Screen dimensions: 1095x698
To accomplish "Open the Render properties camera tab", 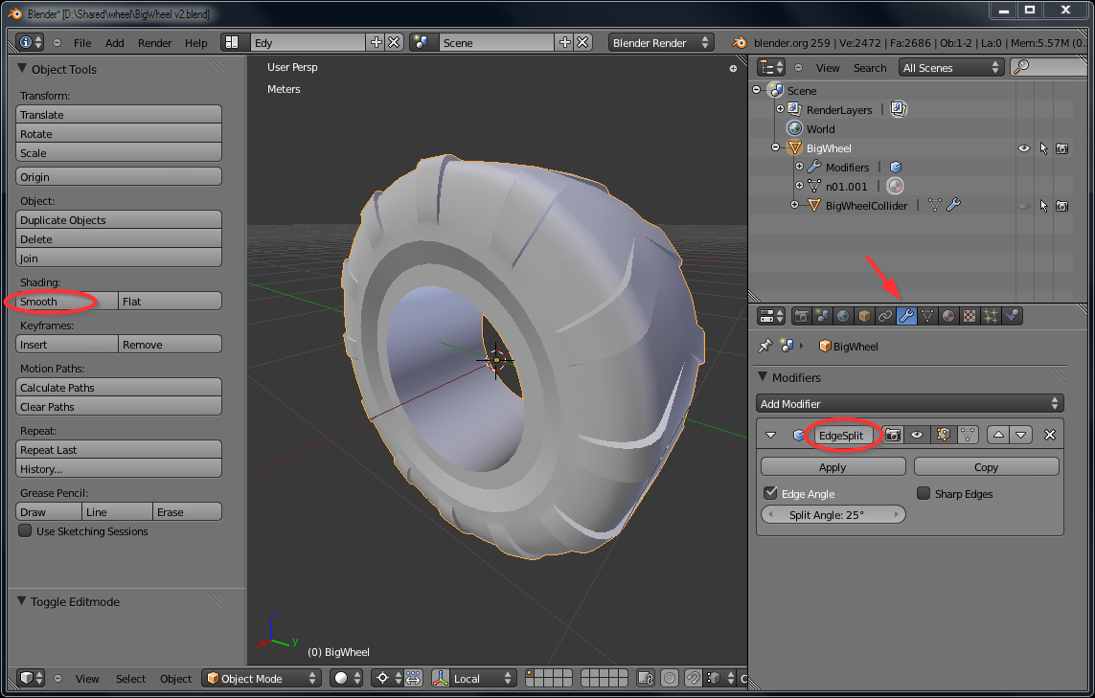I will click(x=802, y=316).
